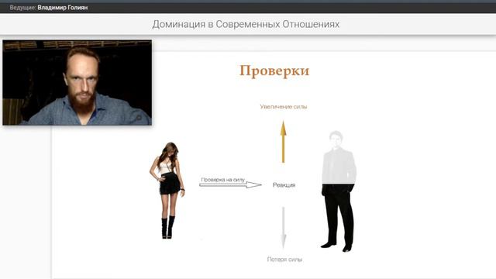496x279 pixels.
Task: Click the 'Увеличение силы' label
Action: 284,107
